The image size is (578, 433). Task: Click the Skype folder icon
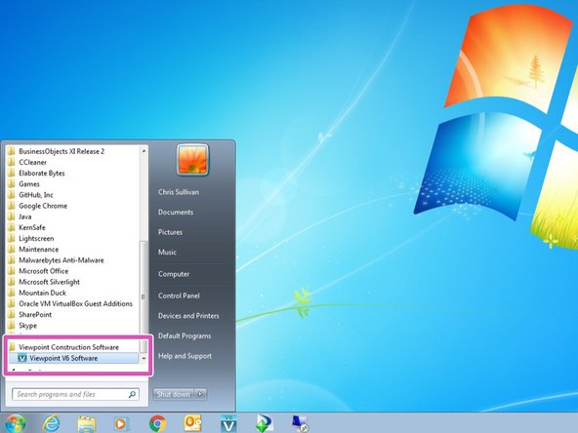(x=12, y=326)
